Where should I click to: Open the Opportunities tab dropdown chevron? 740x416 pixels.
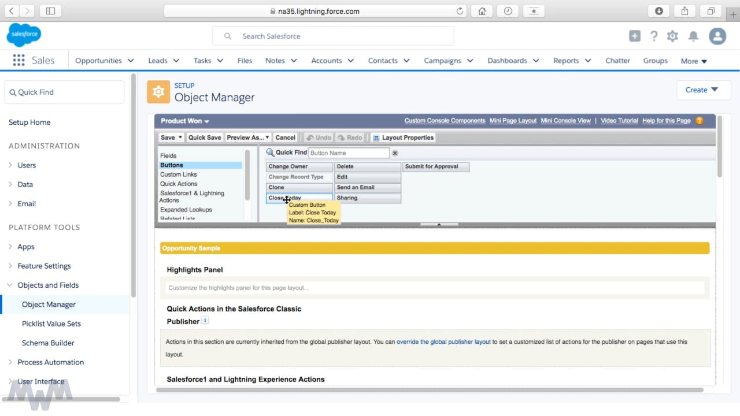pos(131,61)
